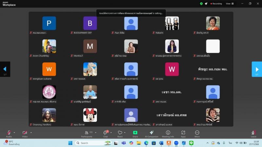
Task: Expand arrow next to Participants
Action: tap(96, 133)
